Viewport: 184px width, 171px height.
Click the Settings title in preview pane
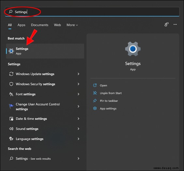pyautogui.click(x=133, y=64)
